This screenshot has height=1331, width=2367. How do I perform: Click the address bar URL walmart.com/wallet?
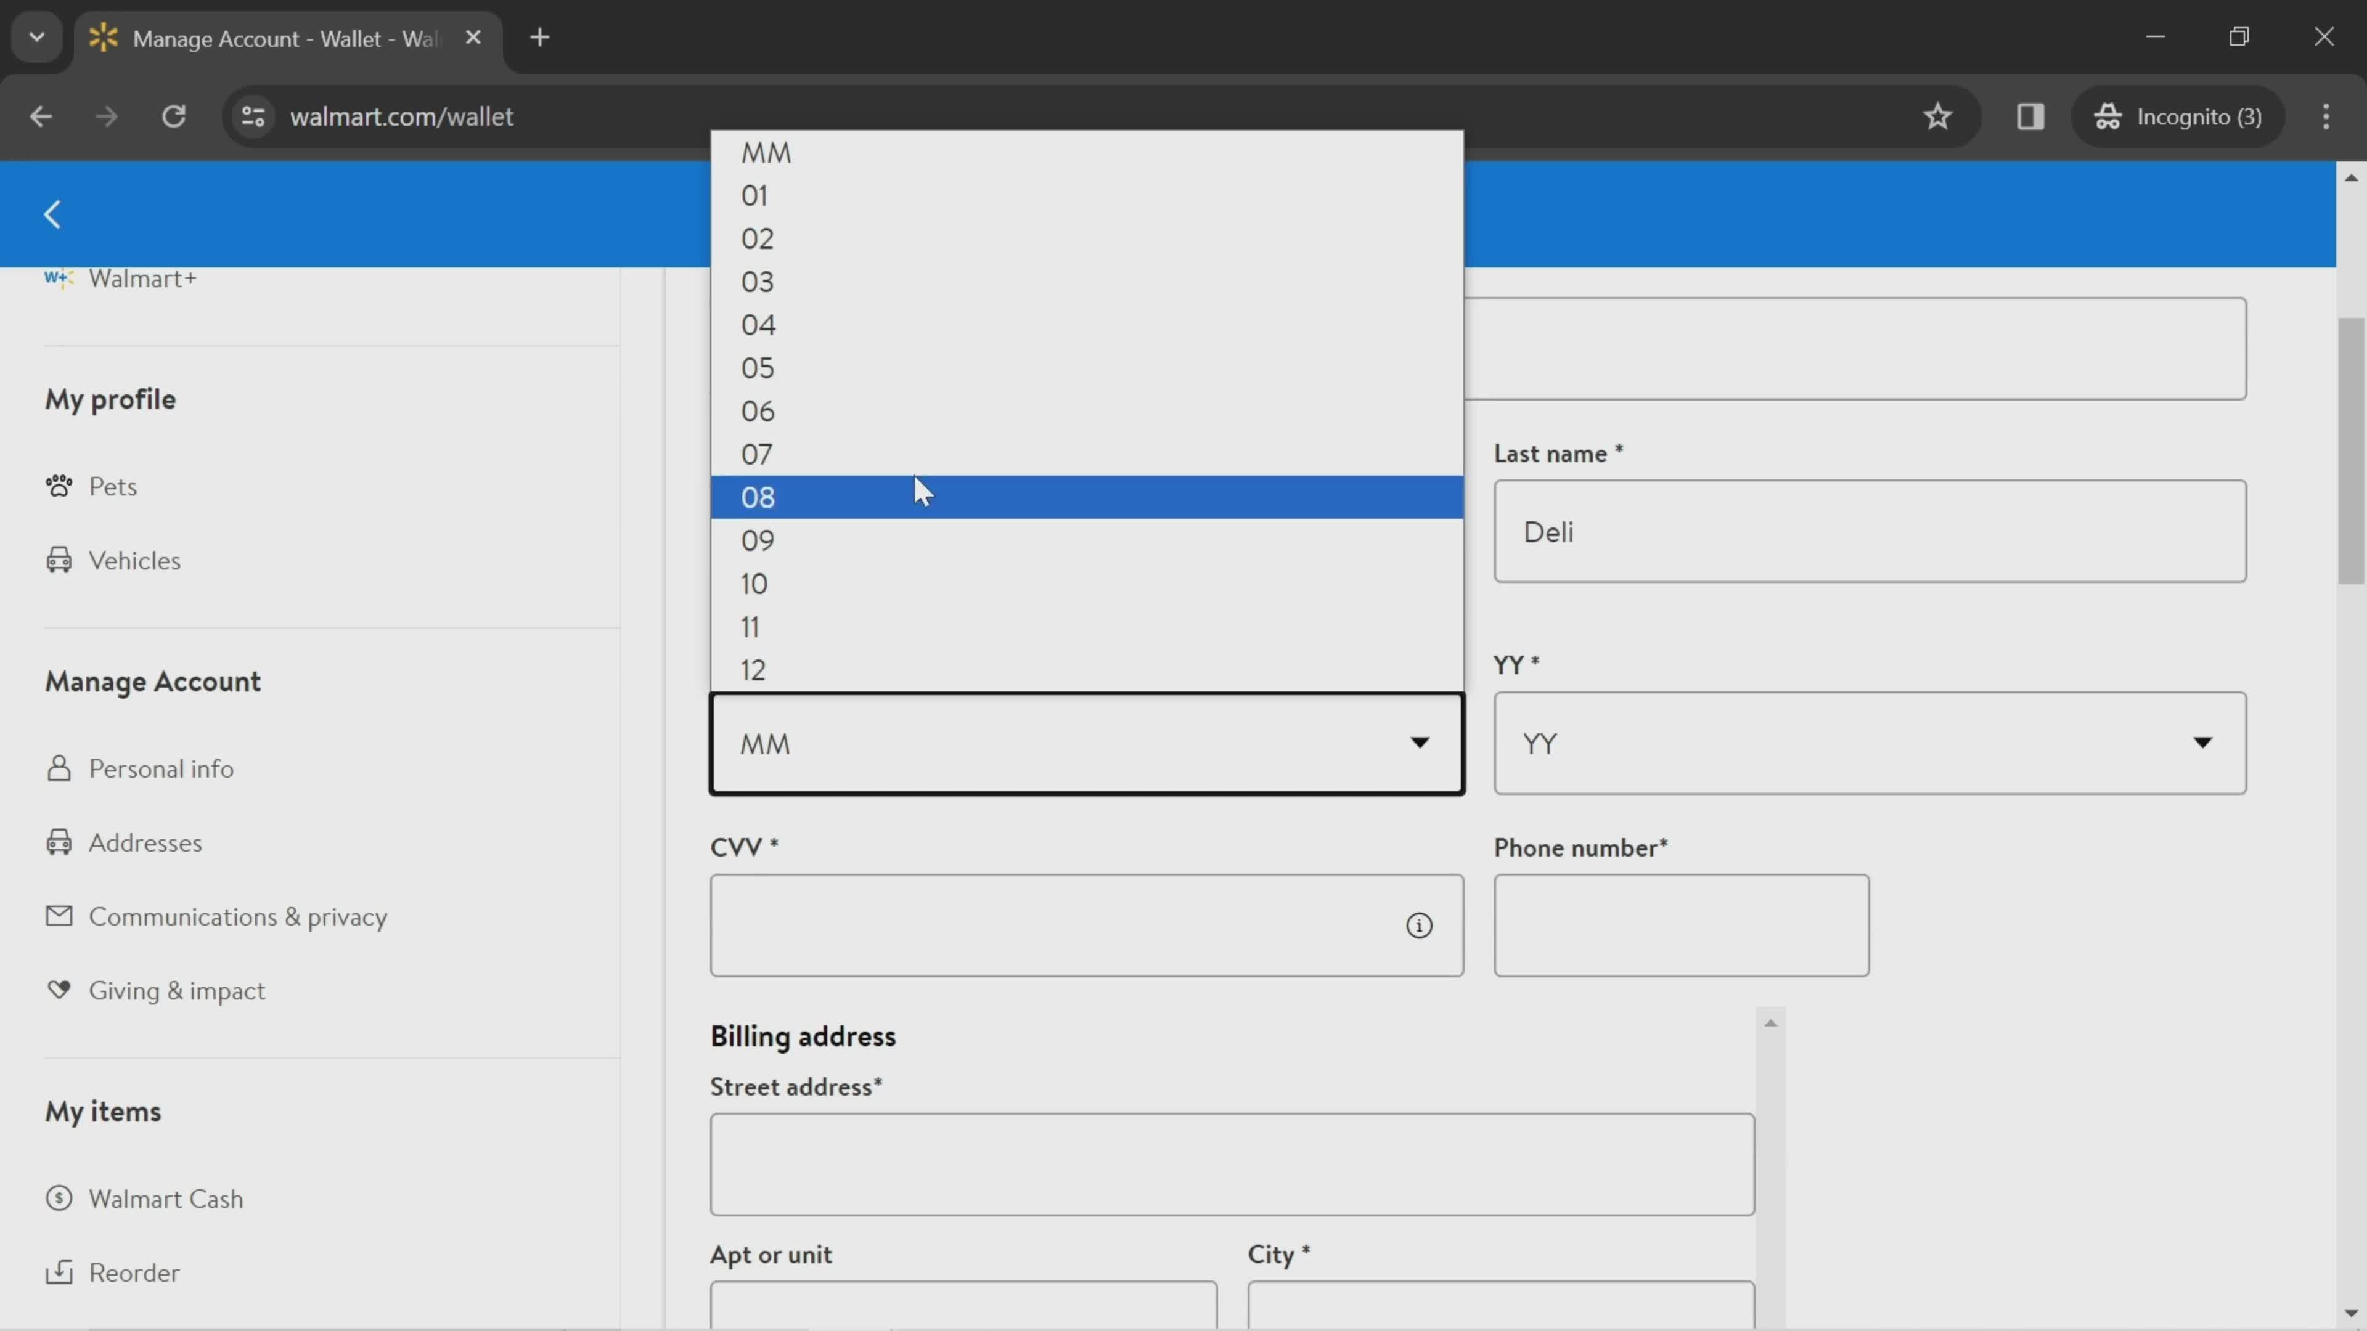pos(401,116)
